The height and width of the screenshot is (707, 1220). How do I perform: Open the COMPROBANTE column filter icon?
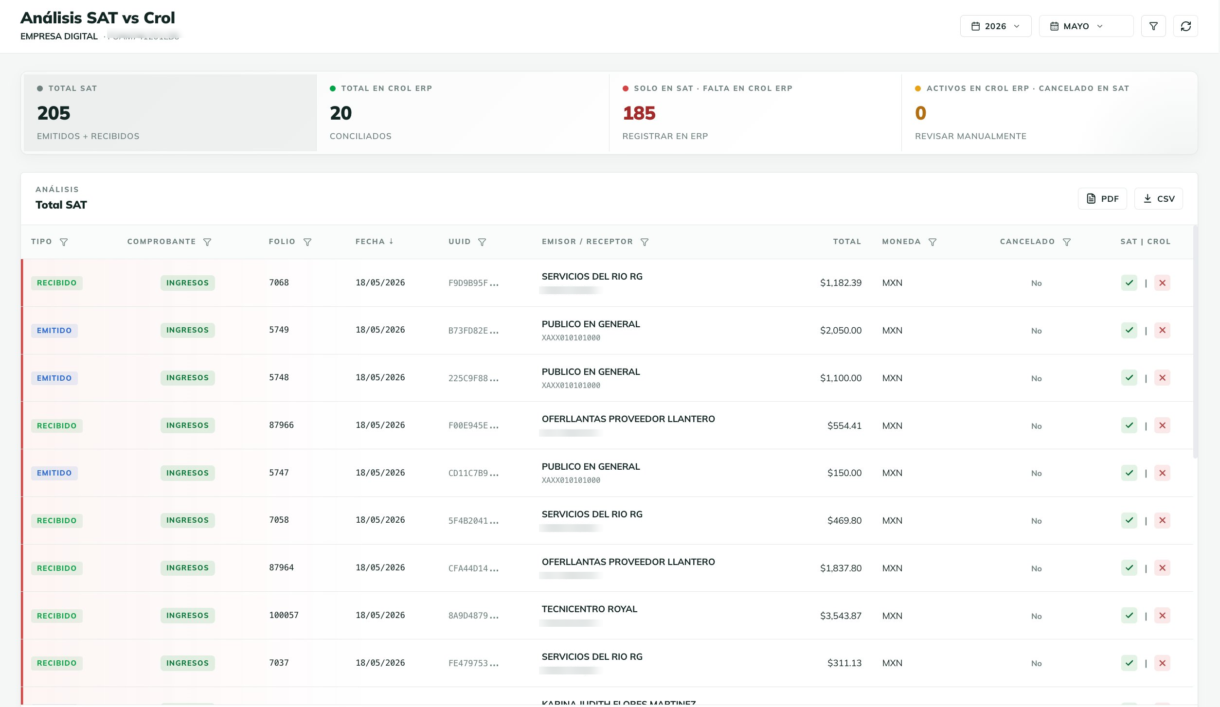[x=207, y=242]
